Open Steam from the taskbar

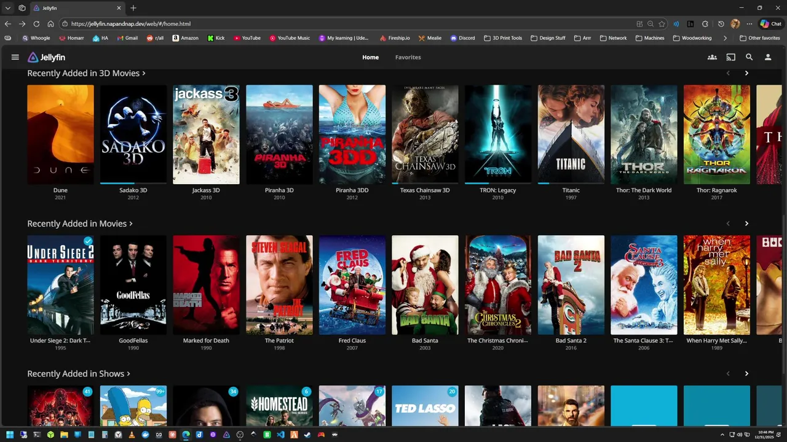pyautogui.click(x=307, y=435)
